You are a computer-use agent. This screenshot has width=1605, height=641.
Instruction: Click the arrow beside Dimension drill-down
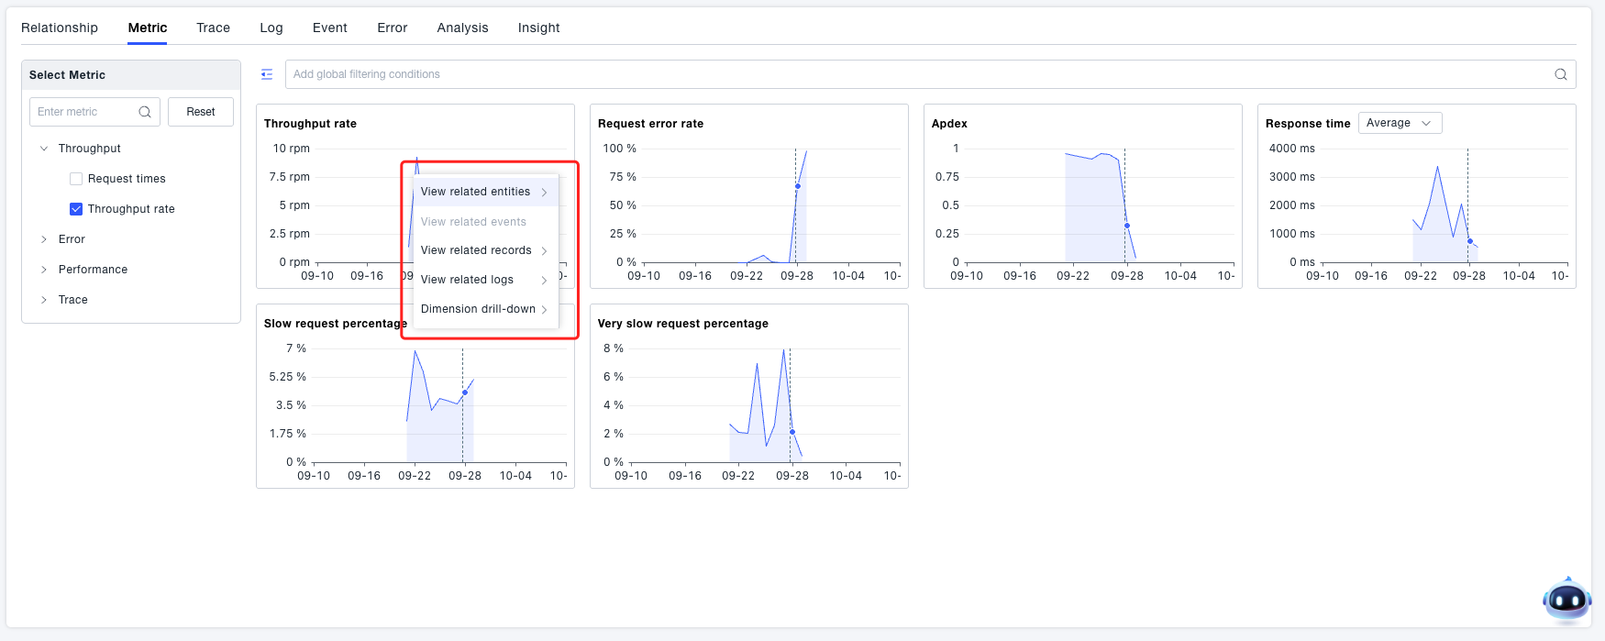click(544, 310)
